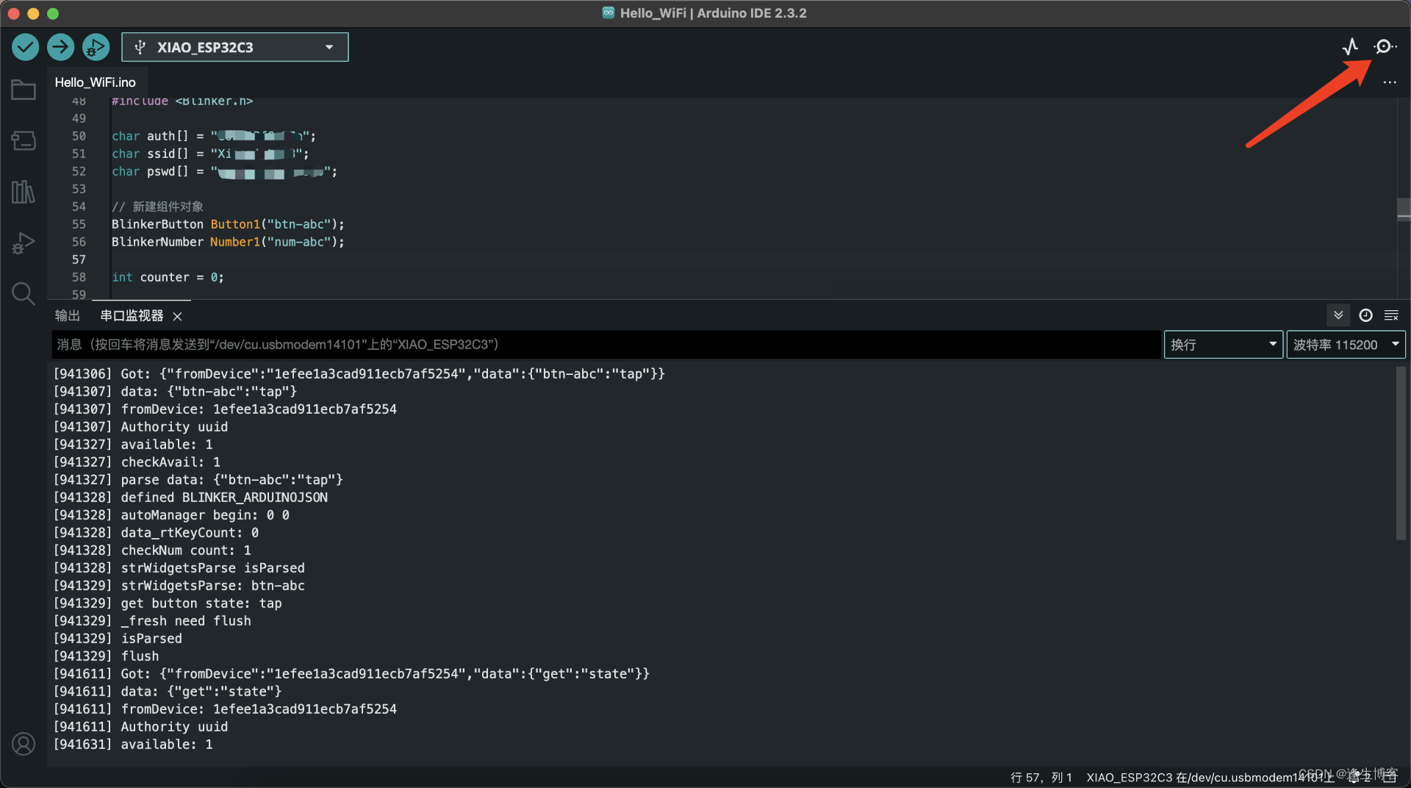Toggle the bottom panel icon in status bar

click(x=1390, y=777)
